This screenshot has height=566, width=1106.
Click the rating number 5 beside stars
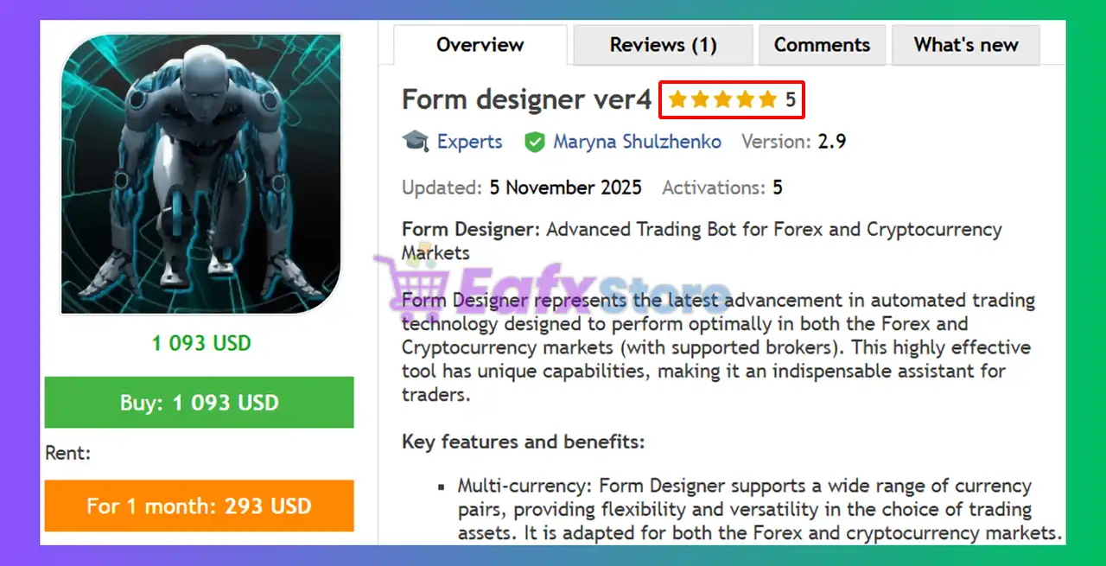[791, 100]
